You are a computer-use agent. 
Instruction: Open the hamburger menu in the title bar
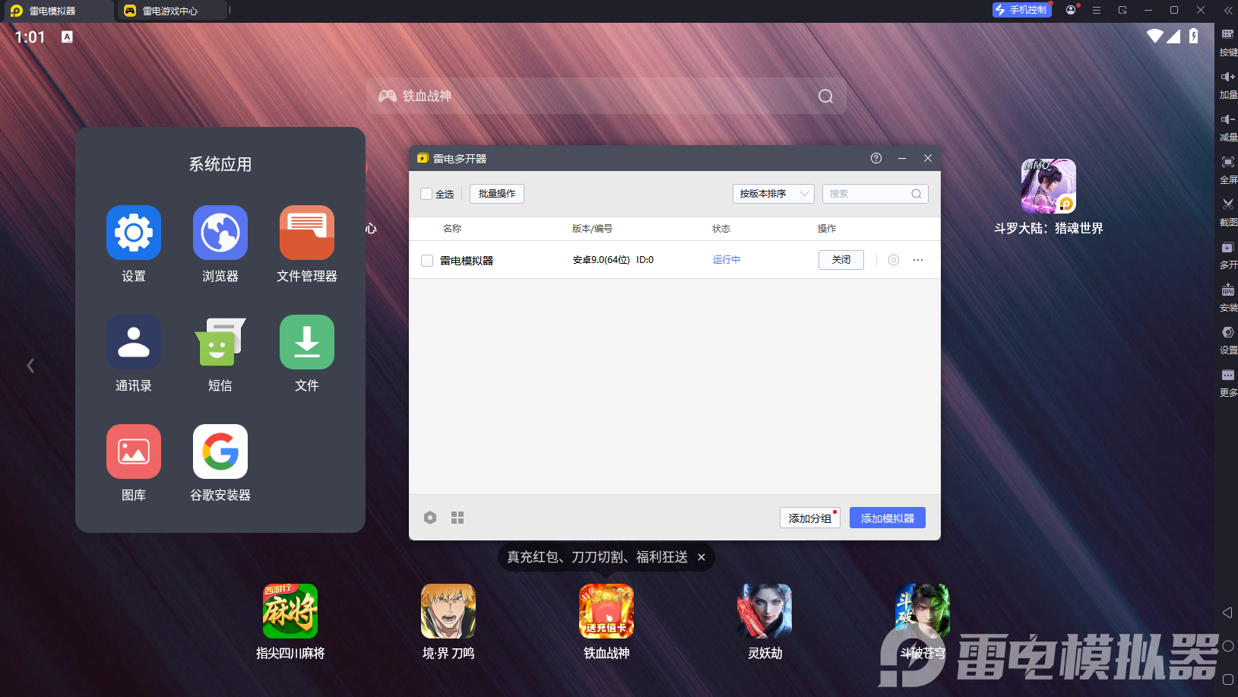click(x=1096, y=10)
